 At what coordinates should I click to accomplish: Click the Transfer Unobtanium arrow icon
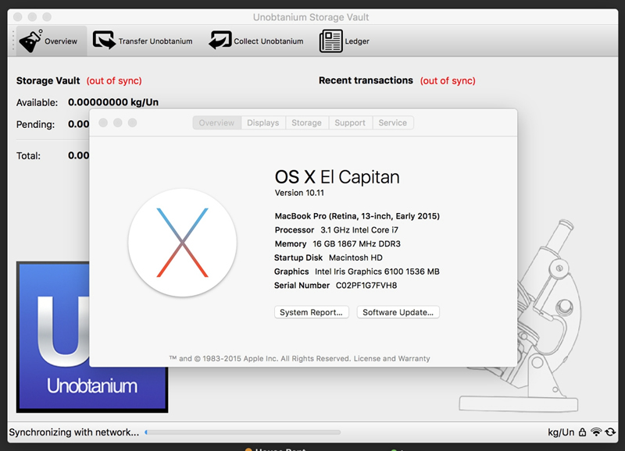tap(104, 41)
